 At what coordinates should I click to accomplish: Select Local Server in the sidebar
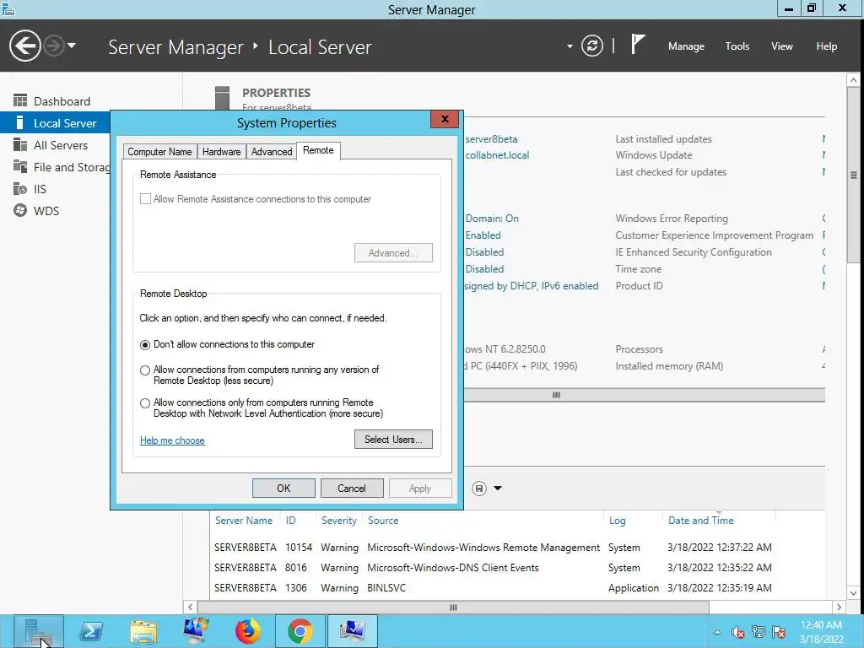[55, 123]
